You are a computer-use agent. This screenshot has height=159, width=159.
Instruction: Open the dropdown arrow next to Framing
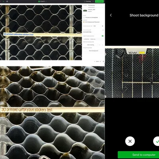click(x=93, y=1)
